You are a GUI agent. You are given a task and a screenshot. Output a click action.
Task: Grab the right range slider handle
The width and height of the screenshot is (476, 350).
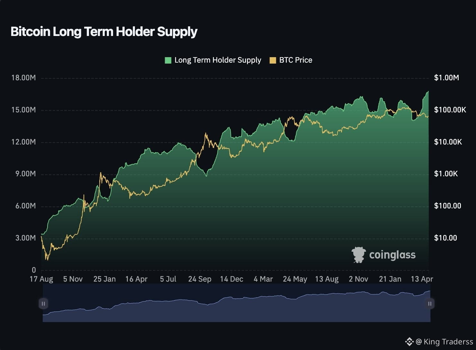pos(430,303)
